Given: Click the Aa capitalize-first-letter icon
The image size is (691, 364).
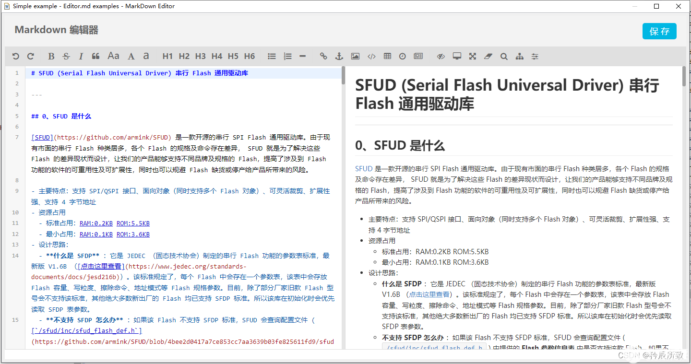Looking at the screenshot, I should pos(113,56).
